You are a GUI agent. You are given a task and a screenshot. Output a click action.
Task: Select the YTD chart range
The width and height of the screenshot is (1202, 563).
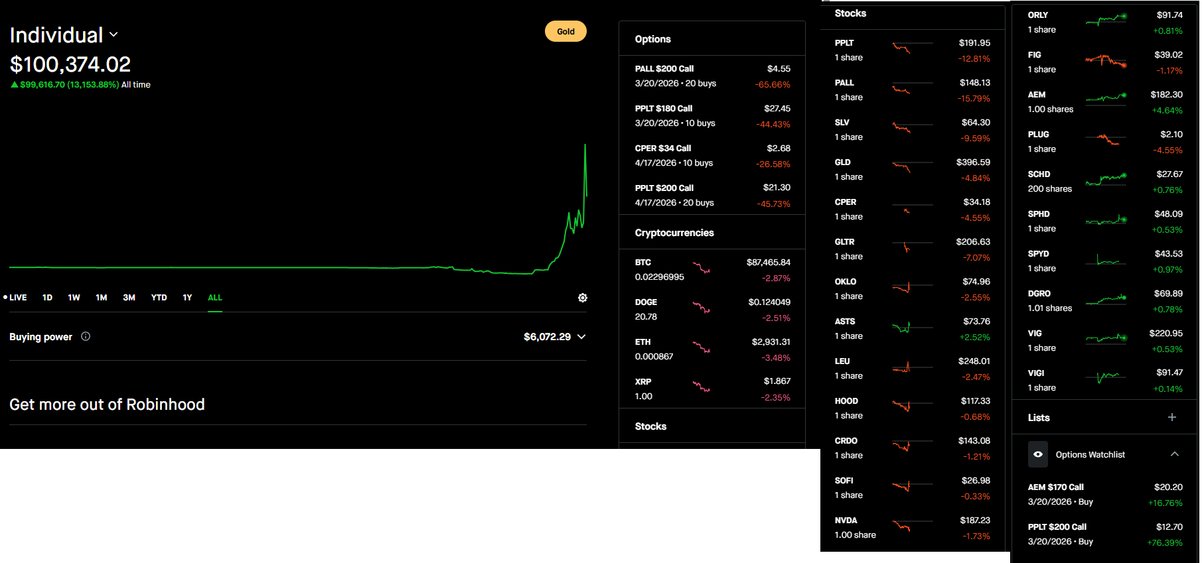[159, 298]
